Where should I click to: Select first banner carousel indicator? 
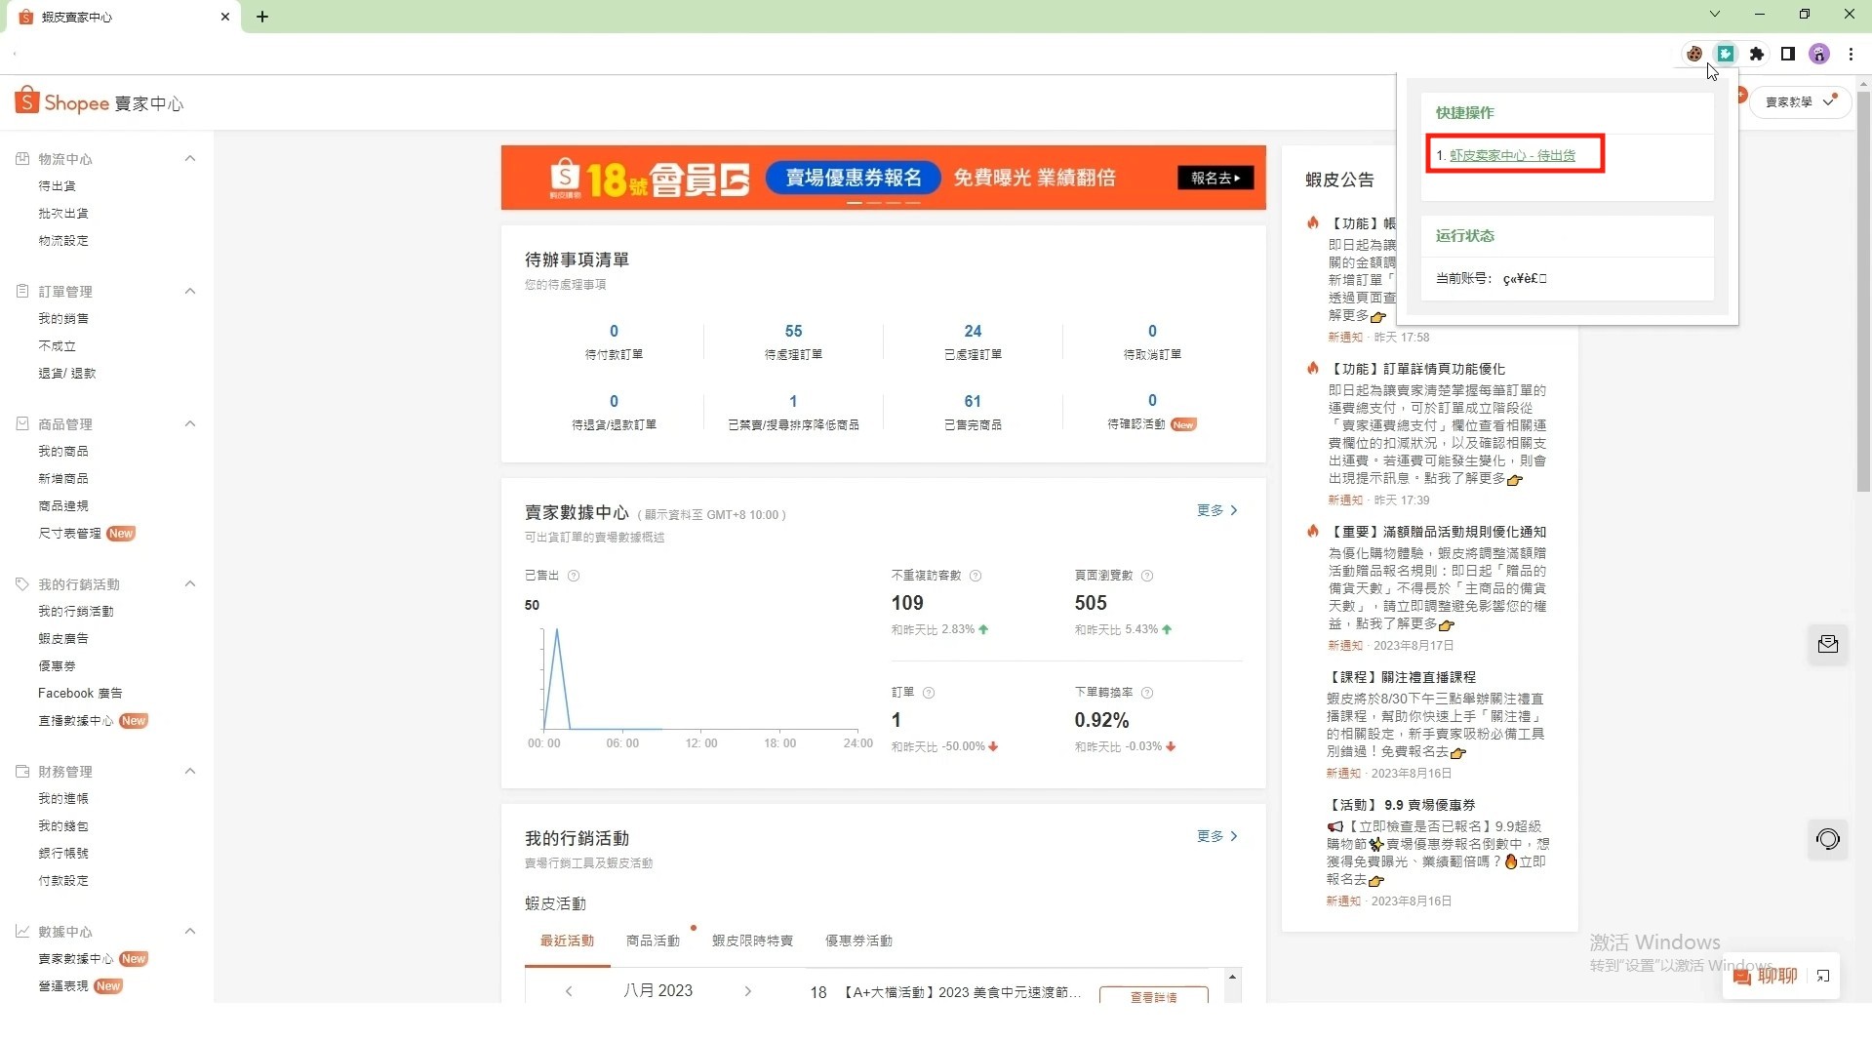pos(854,202)
